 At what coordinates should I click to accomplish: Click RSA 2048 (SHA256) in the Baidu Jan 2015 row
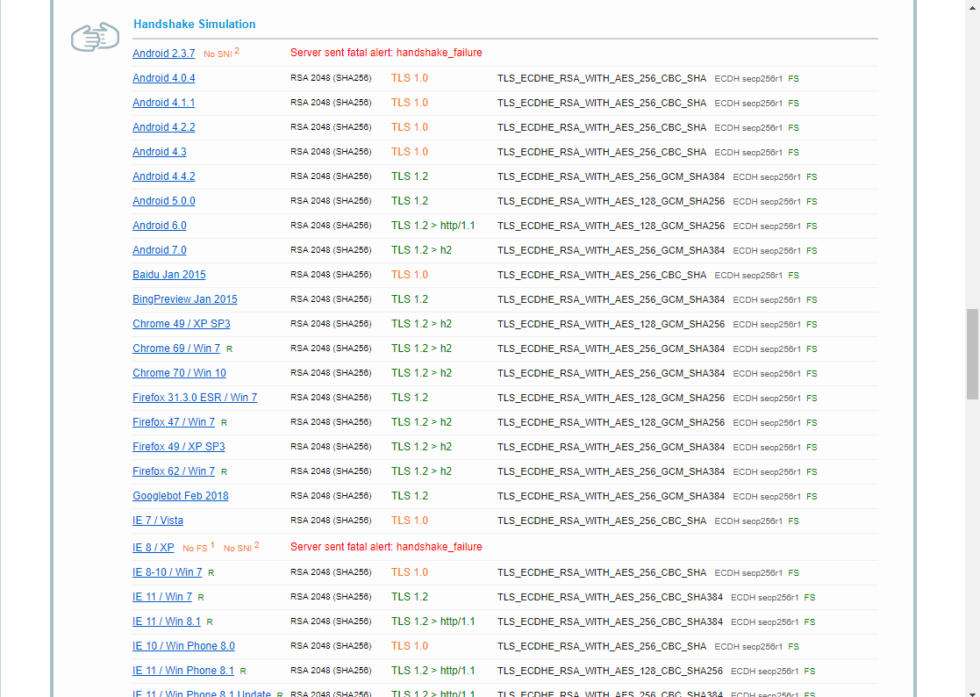click(x=332, y=275)
